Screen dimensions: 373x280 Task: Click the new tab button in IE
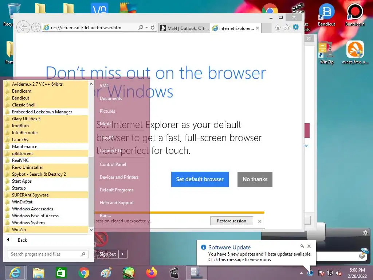(266, 28)
